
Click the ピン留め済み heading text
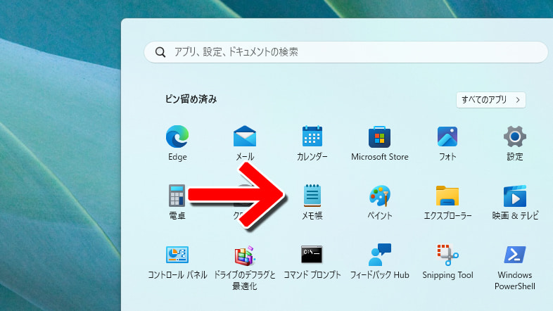tap(191, 99)
